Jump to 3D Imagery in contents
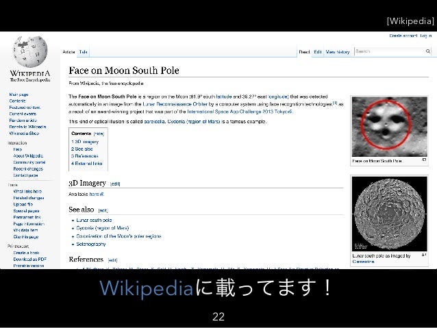This screenshot has width=437, height=328. coord(85,142)
